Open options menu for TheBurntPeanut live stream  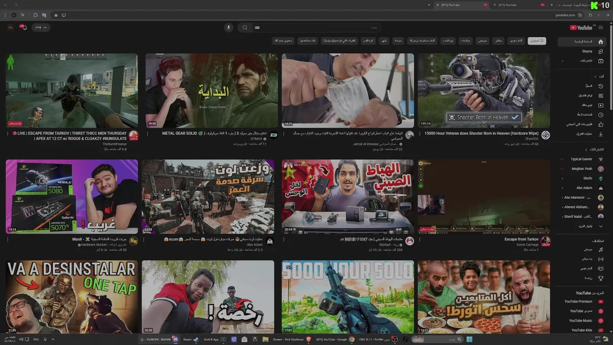pyautogui.click(x=8, y=134)
